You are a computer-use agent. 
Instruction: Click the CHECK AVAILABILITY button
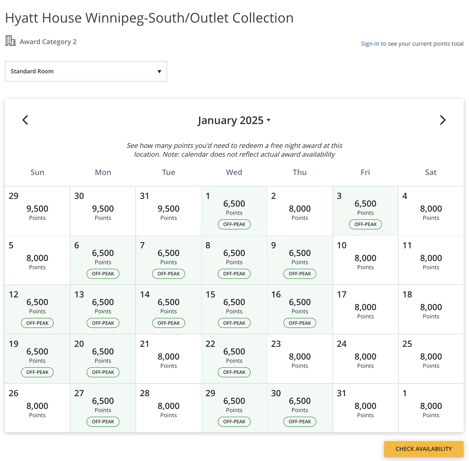[x=424, y=449]
